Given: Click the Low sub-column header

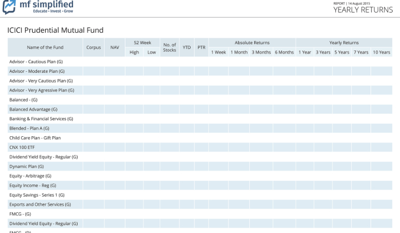Looking at the screenshot, I should [x=152, y=52].
